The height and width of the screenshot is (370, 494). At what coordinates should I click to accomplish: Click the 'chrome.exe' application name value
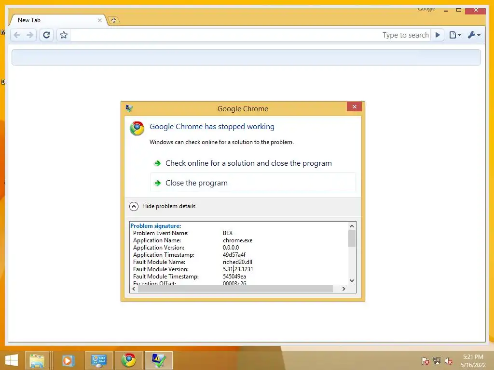coord(237,240)
